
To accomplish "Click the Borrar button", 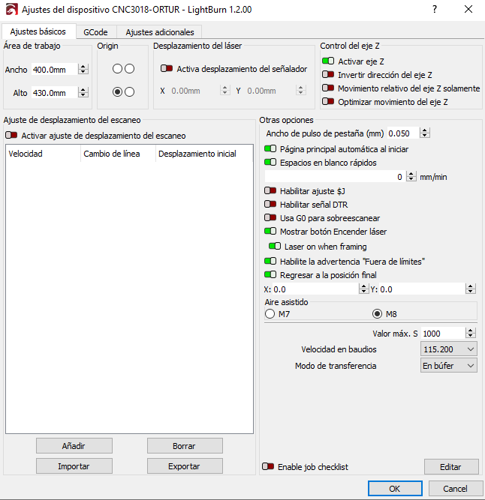I will point(185,445).
